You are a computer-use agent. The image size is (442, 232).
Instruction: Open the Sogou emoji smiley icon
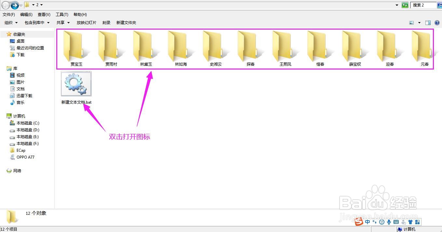(381, 222)
